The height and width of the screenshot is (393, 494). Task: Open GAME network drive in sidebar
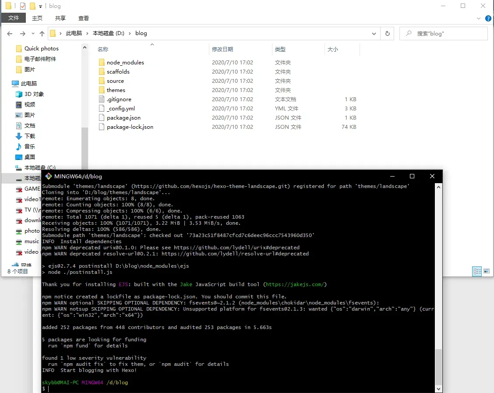coord(28,189)
